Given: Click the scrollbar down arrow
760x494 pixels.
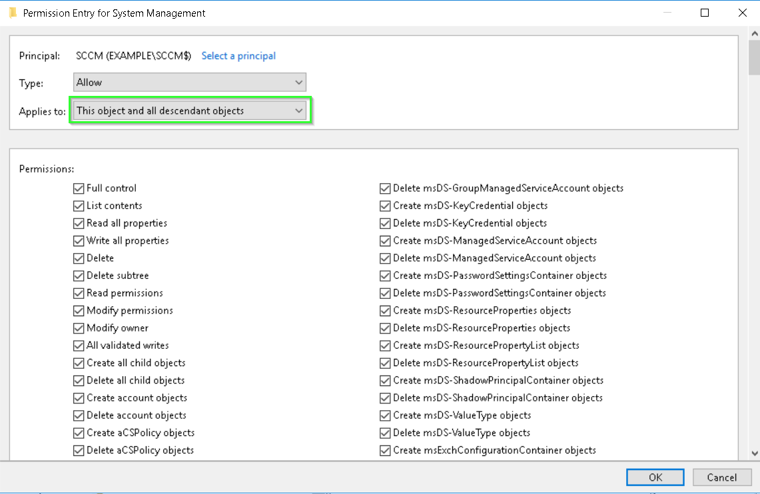Looking at the screenshot, I should (754, 453).
